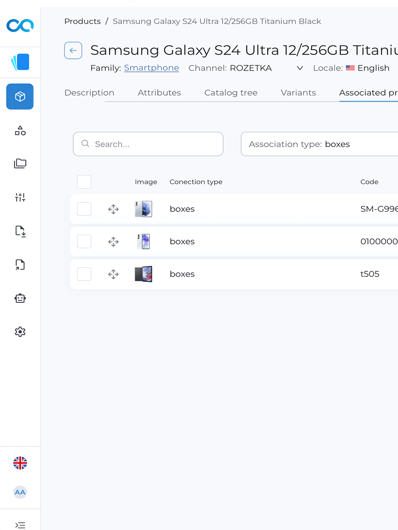Viewport: 398px width, 530px height.
Task: Go to Products in the breadcrumb
Action: 83,22
